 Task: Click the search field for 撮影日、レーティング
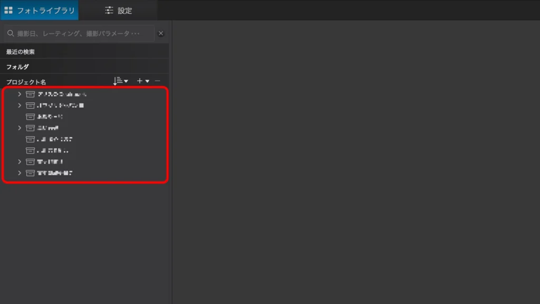(x=82, y=33)
